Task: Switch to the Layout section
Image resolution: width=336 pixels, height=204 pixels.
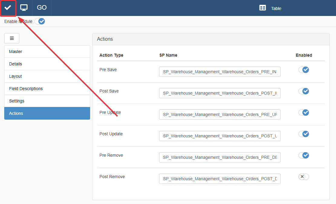Action: pyautogui.click(x=47, y=76)
